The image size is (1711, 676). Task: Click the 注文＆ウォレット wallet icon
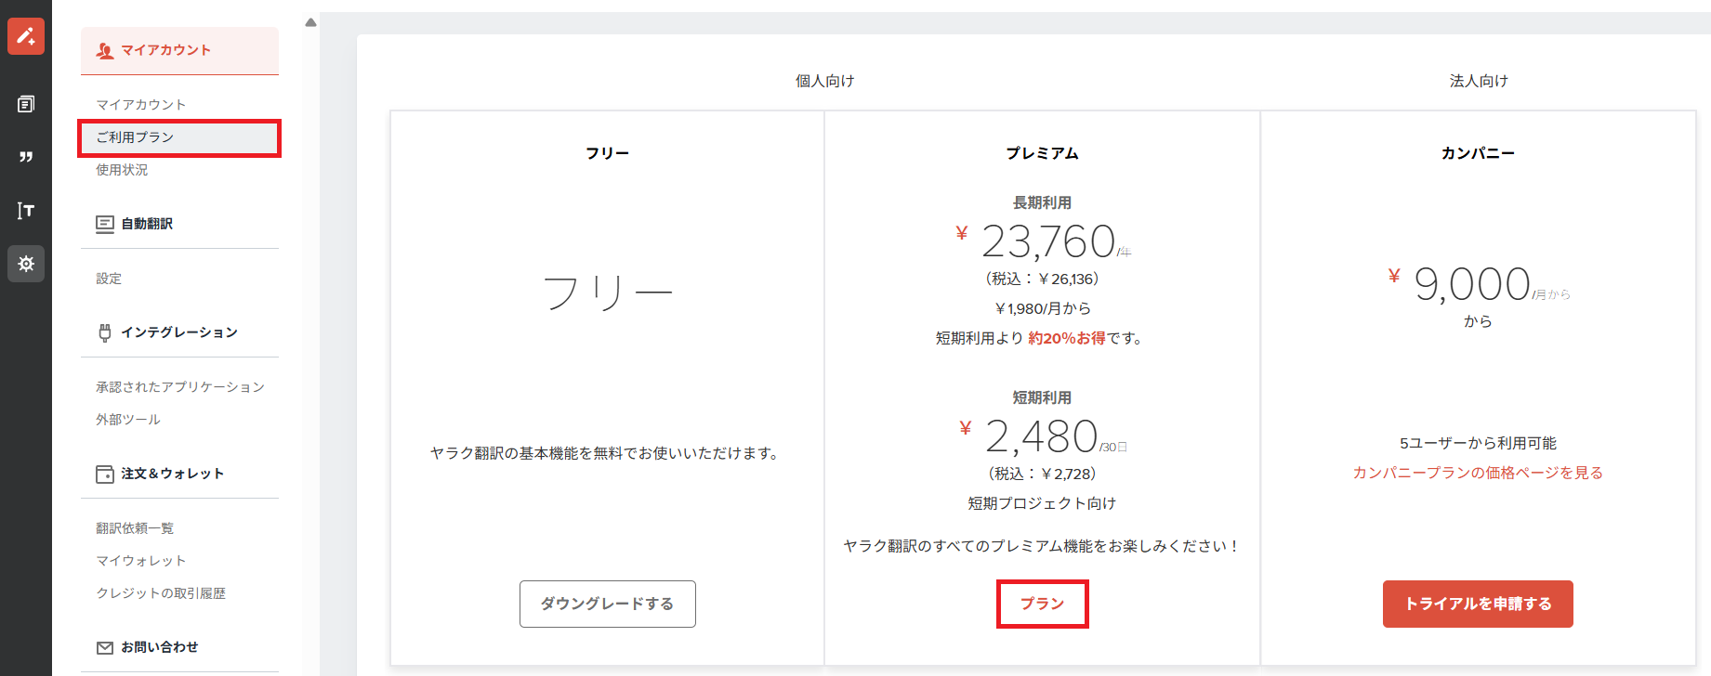coord(105,474)
